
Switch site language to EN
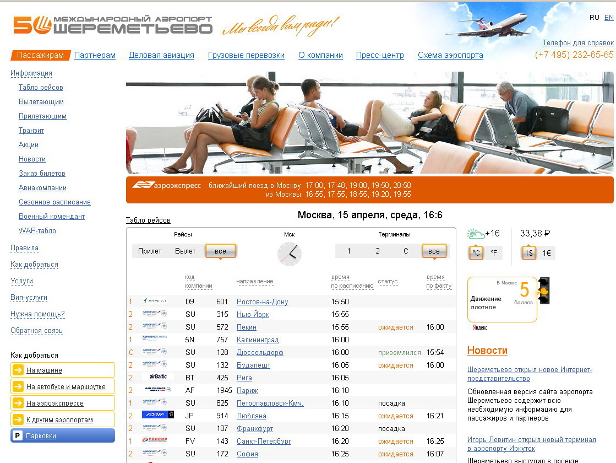pyautogui.click(x=609, y=18)
